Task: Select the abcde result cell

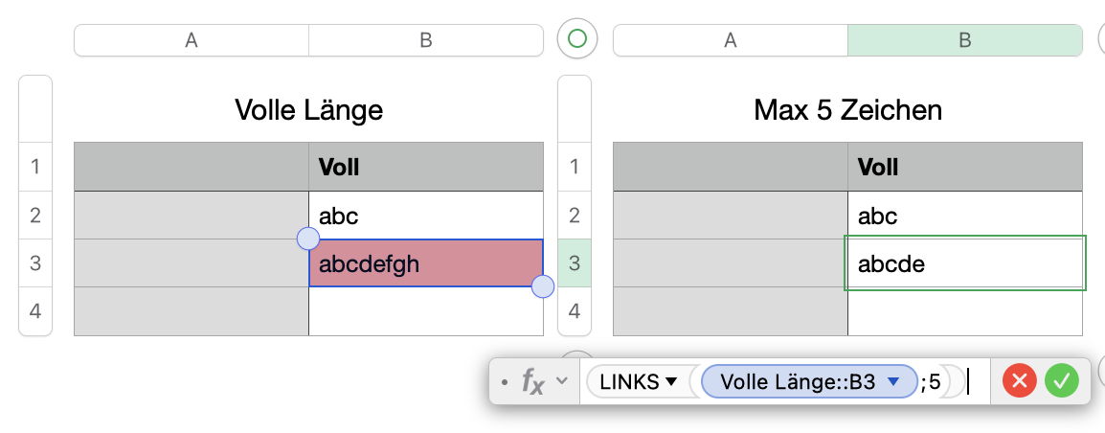Action: (964, 263)
